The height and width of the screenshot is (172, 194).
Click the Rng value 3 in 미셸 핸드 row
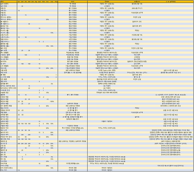coord(56,161)
